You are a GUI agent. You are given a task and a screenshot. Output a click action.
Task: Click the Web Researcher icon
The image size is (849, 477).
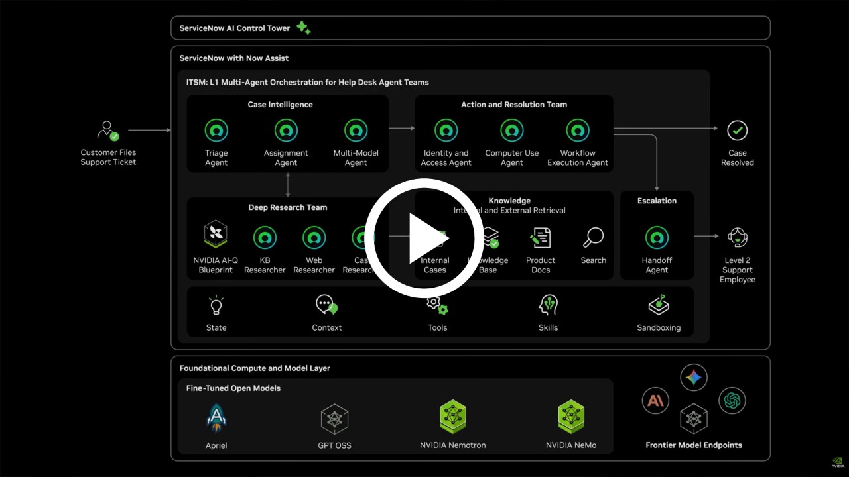pyautogui.click(x=314, y=237)
